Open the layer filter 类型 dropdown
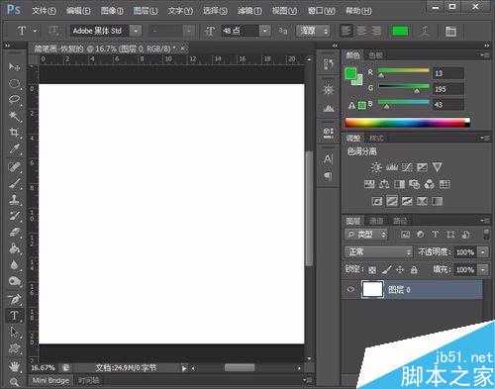495x389 pixels. pyautogui.click(x=366, y=234)
